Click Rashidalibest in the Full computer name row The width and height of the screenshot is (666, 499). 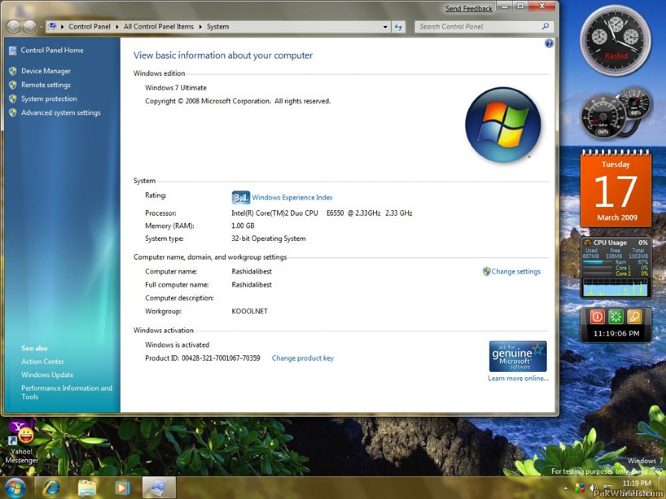[252, 285]
